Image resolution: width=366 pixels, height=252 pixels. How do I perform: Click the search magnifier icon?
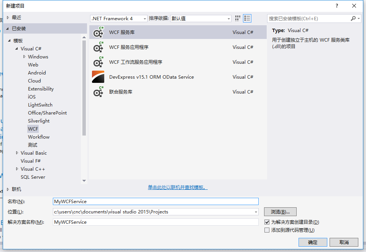(353, 18)
